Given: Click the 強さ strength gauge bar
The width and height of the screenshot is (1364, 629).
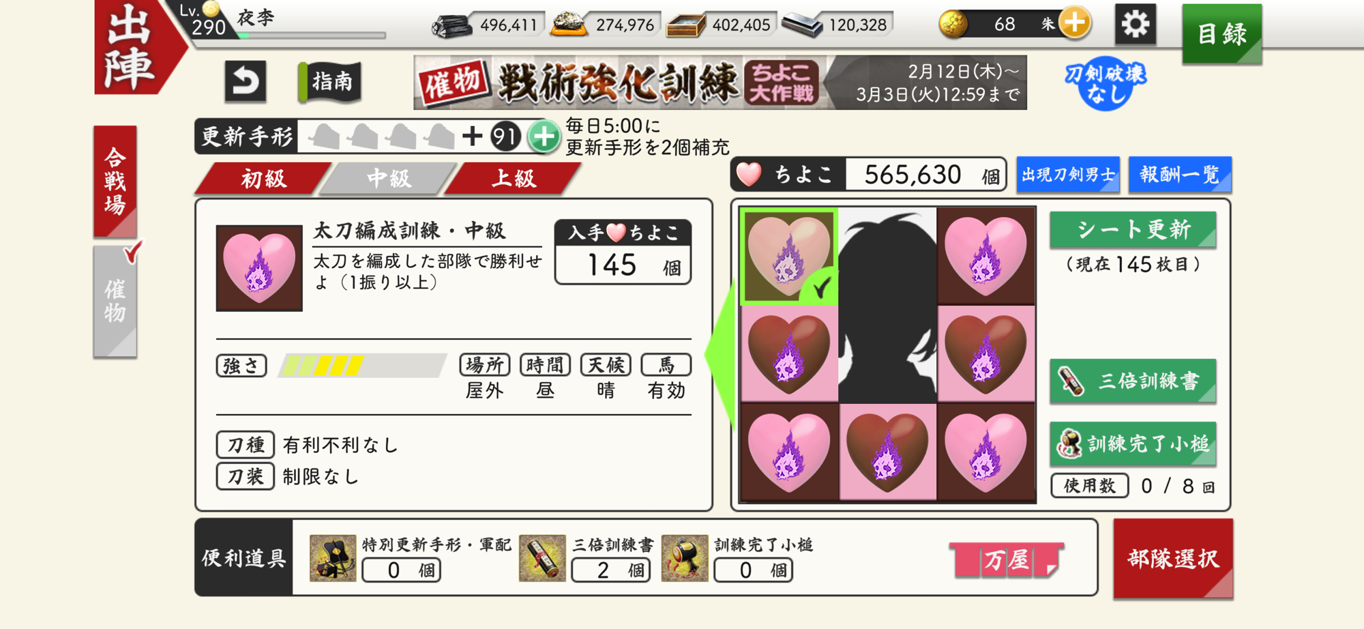Looking at the screenshot, I should 362,366.
